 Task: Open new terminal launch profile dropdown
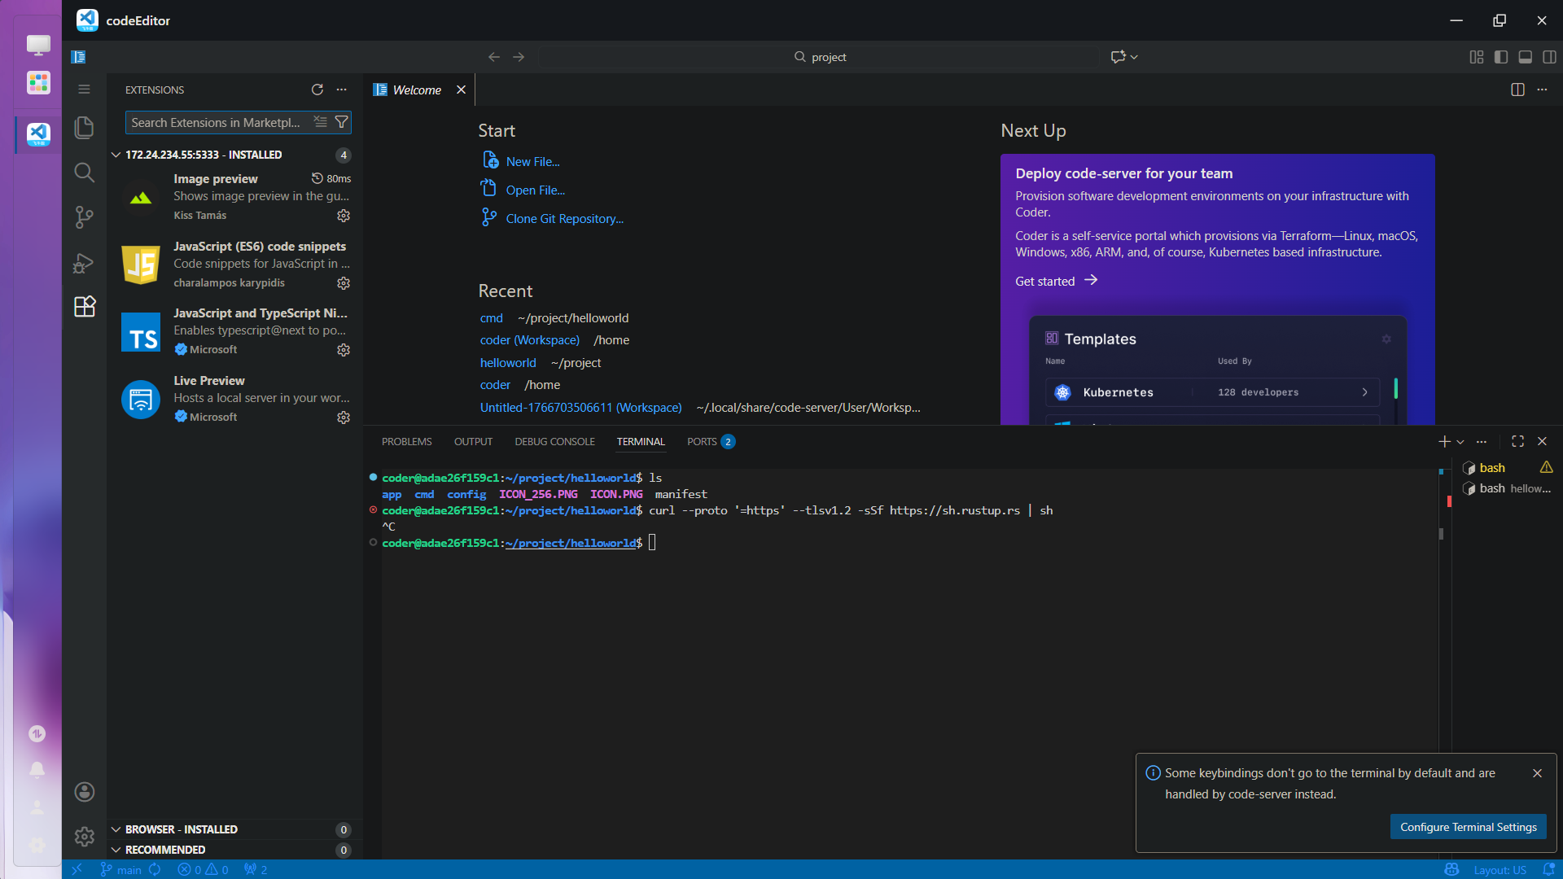[1460, 442]
